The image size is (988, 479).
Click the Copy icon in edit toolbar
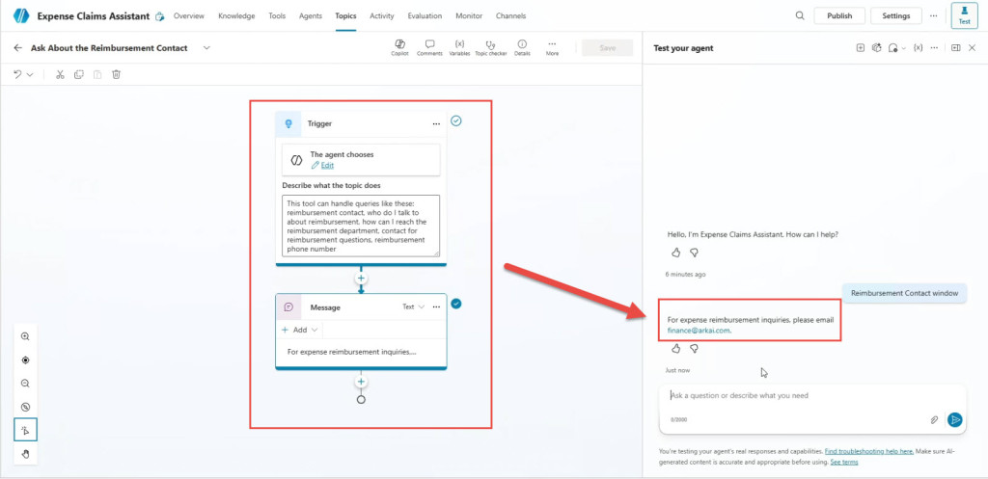[x=79, y=74]
